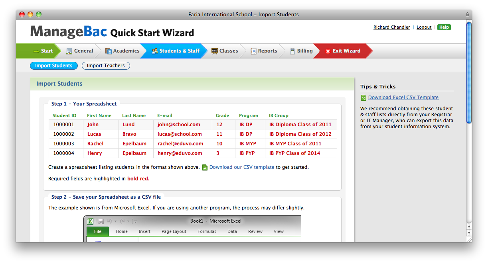The image size is (488, 264).
Task: Click the Excel icon beside Download Excel CSV Template
Action: pyautogui.click(x=364, y=98)
